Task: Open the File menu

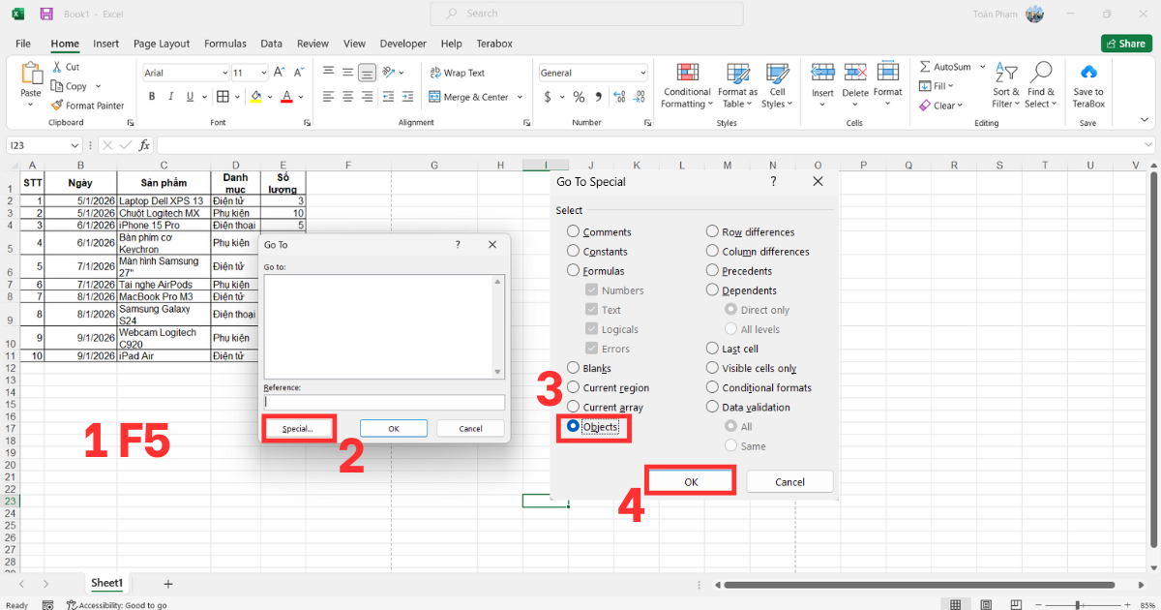Action: (x=23, y=44)
